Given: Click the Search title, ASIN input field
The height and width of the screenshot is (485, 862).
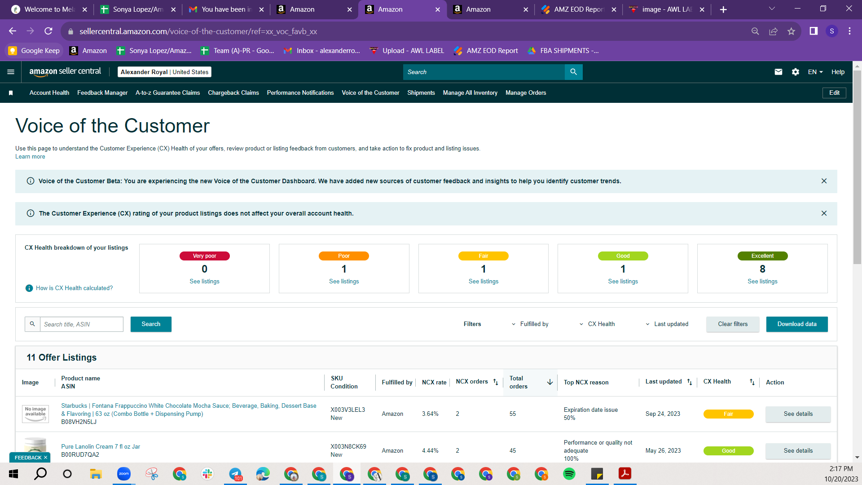Looking at the screenshot, I should (81, 324).
